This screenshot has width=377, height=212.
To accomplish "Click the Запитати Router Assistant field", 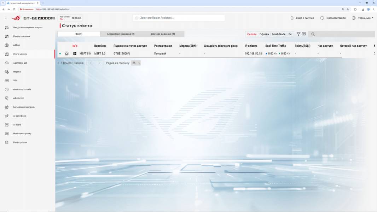I will (x=179, y=18).
